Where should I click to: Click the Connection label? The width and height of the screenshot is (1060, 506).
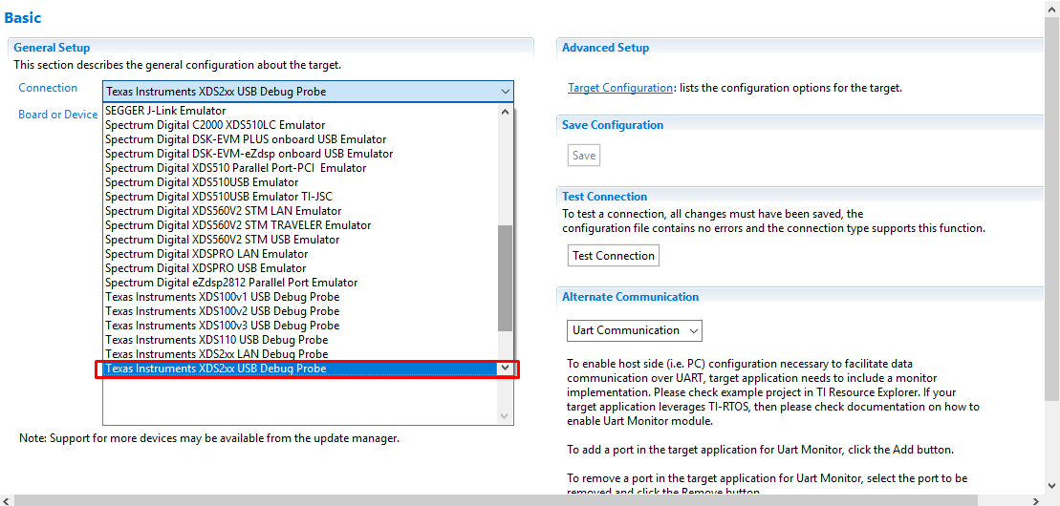48,88
